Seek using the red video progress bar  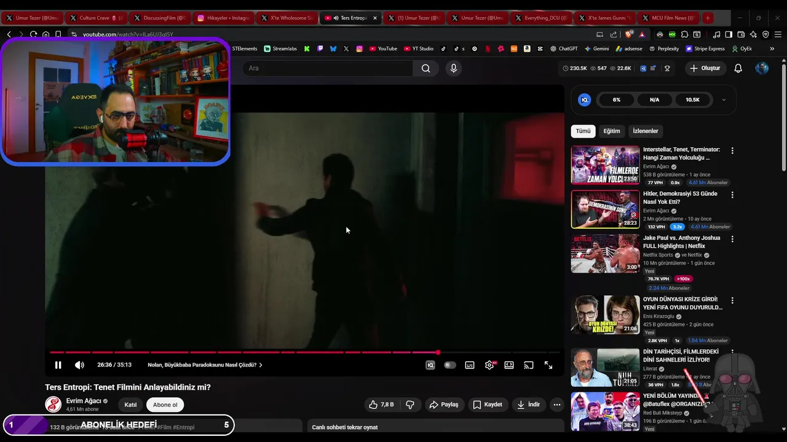point(304,352)
